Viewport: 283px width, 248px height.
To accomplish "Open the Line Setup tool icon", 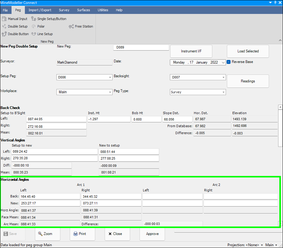I will click(x=34, y=34).
